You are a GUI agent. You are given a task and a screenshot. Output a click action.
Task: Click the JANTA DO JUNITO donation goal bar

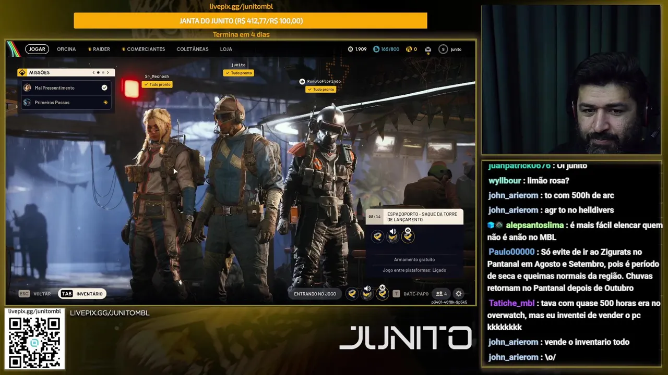coord(250,21)
